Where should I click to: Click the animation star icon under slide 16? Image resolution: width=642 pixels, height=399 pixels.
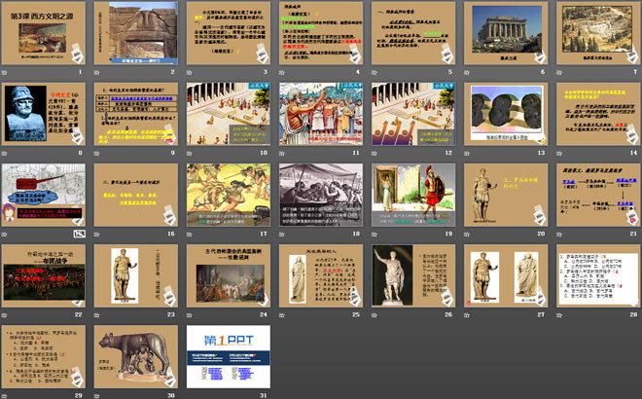click(x=97, y=234)
